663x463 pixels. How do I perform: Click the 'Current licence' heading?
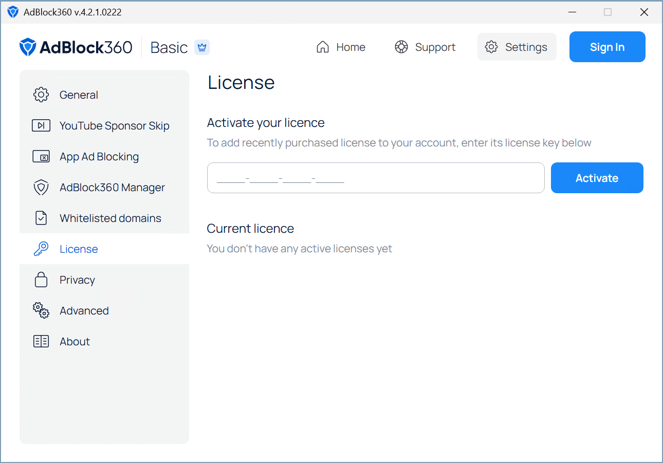pyautogui.click(x=250, y=228)
